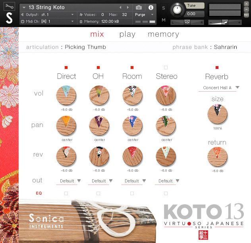Minimize the instrument view with minus button
The height and width of the screenshot is (243, 251).
click(x=246, y=9)
